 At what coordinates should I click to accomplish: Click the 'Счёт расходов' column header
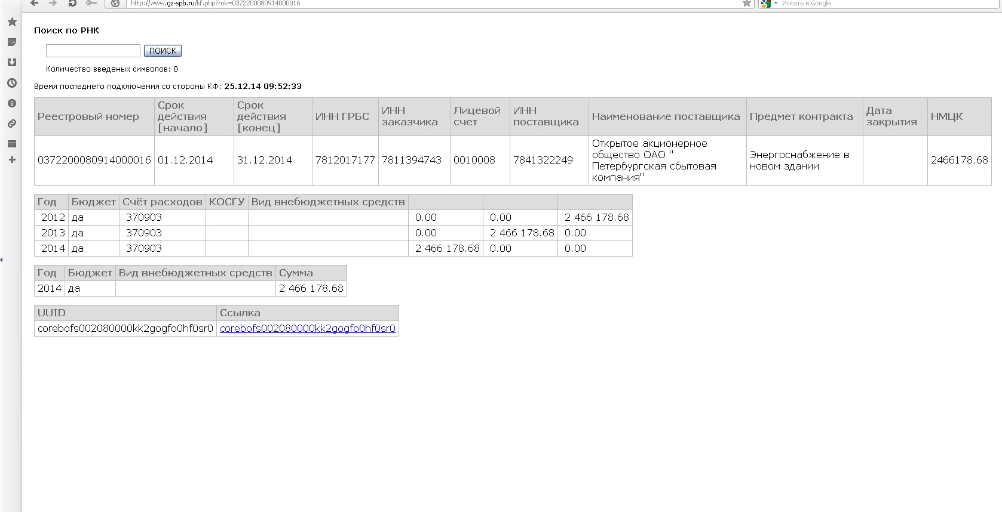coord(163,202)
